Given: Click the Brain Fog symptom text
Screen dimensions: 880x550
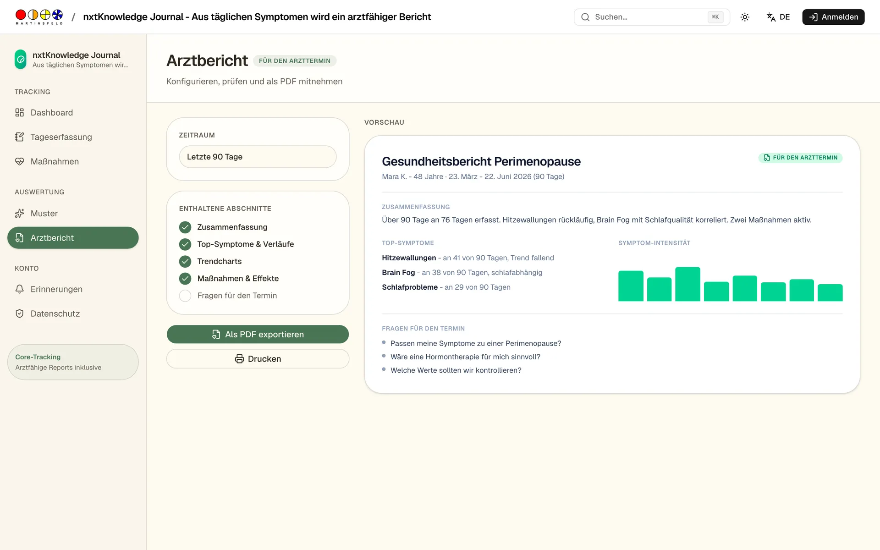Looking at the screenshot, I should [x=462, y=273].
